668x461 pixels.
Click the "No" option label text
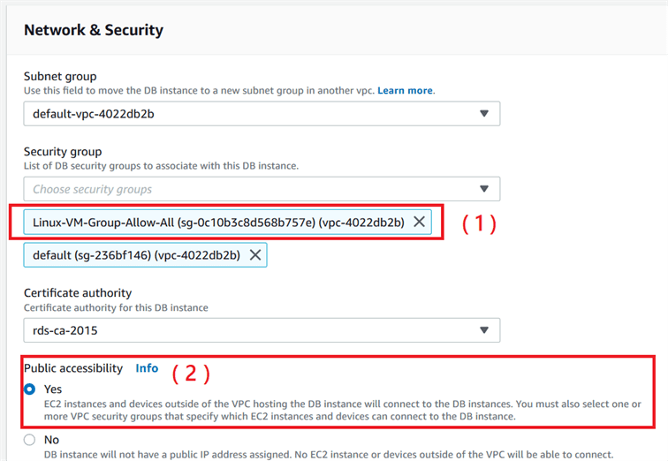pyautogui.click(x=51, y=440)
